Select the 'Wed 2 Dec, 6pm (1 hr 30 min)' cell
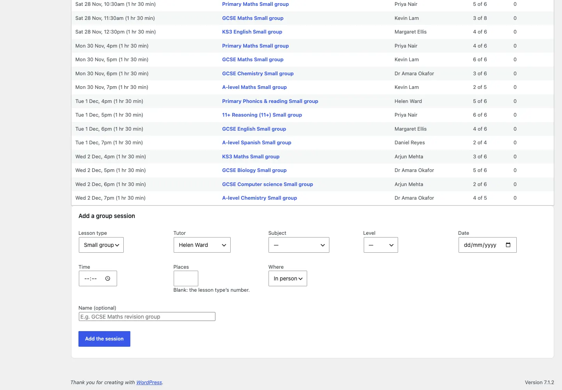This screenshot has height=390, width=562. (110, 184)
